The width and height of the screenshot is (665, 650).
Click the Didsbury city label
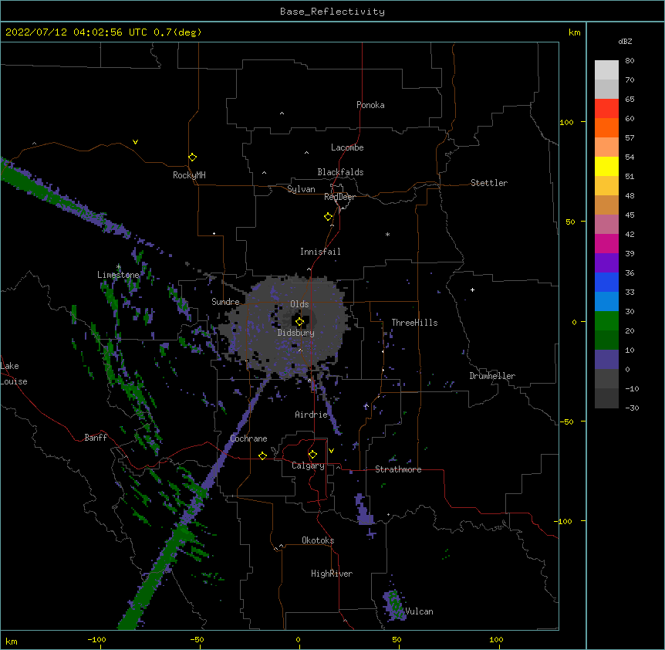[295, 333]
